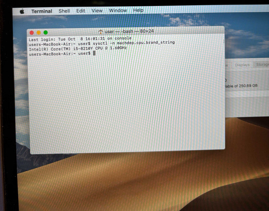Click the 'Last login: Tue Oct 8' line
The height and width of the screenshot is (211, 269).
tap(80, 39)
